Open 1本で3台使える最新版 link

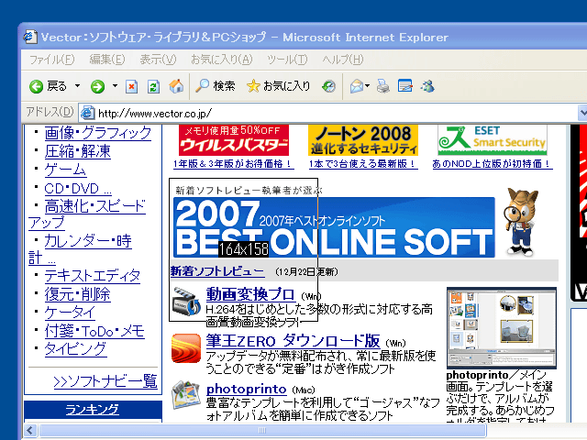point(363,164)
